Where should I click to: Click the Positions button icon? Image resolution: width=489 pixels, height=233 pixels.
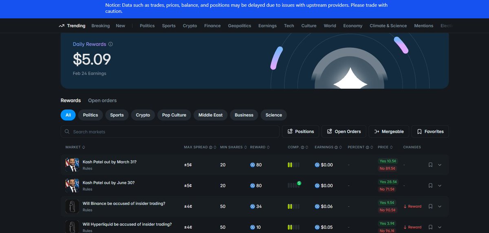pos(290,132)
